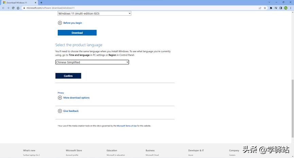
Task: Click the blue Download button
Action: click(77, 33)
